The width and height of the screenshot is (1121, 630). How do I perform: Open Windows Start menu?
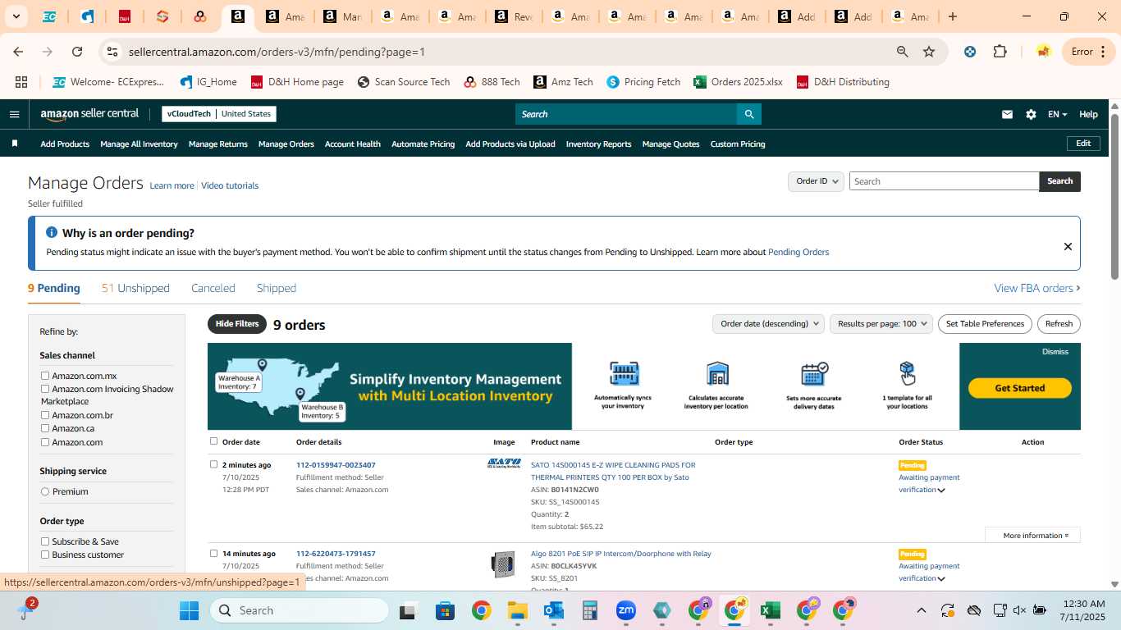(x=189, y=610)
